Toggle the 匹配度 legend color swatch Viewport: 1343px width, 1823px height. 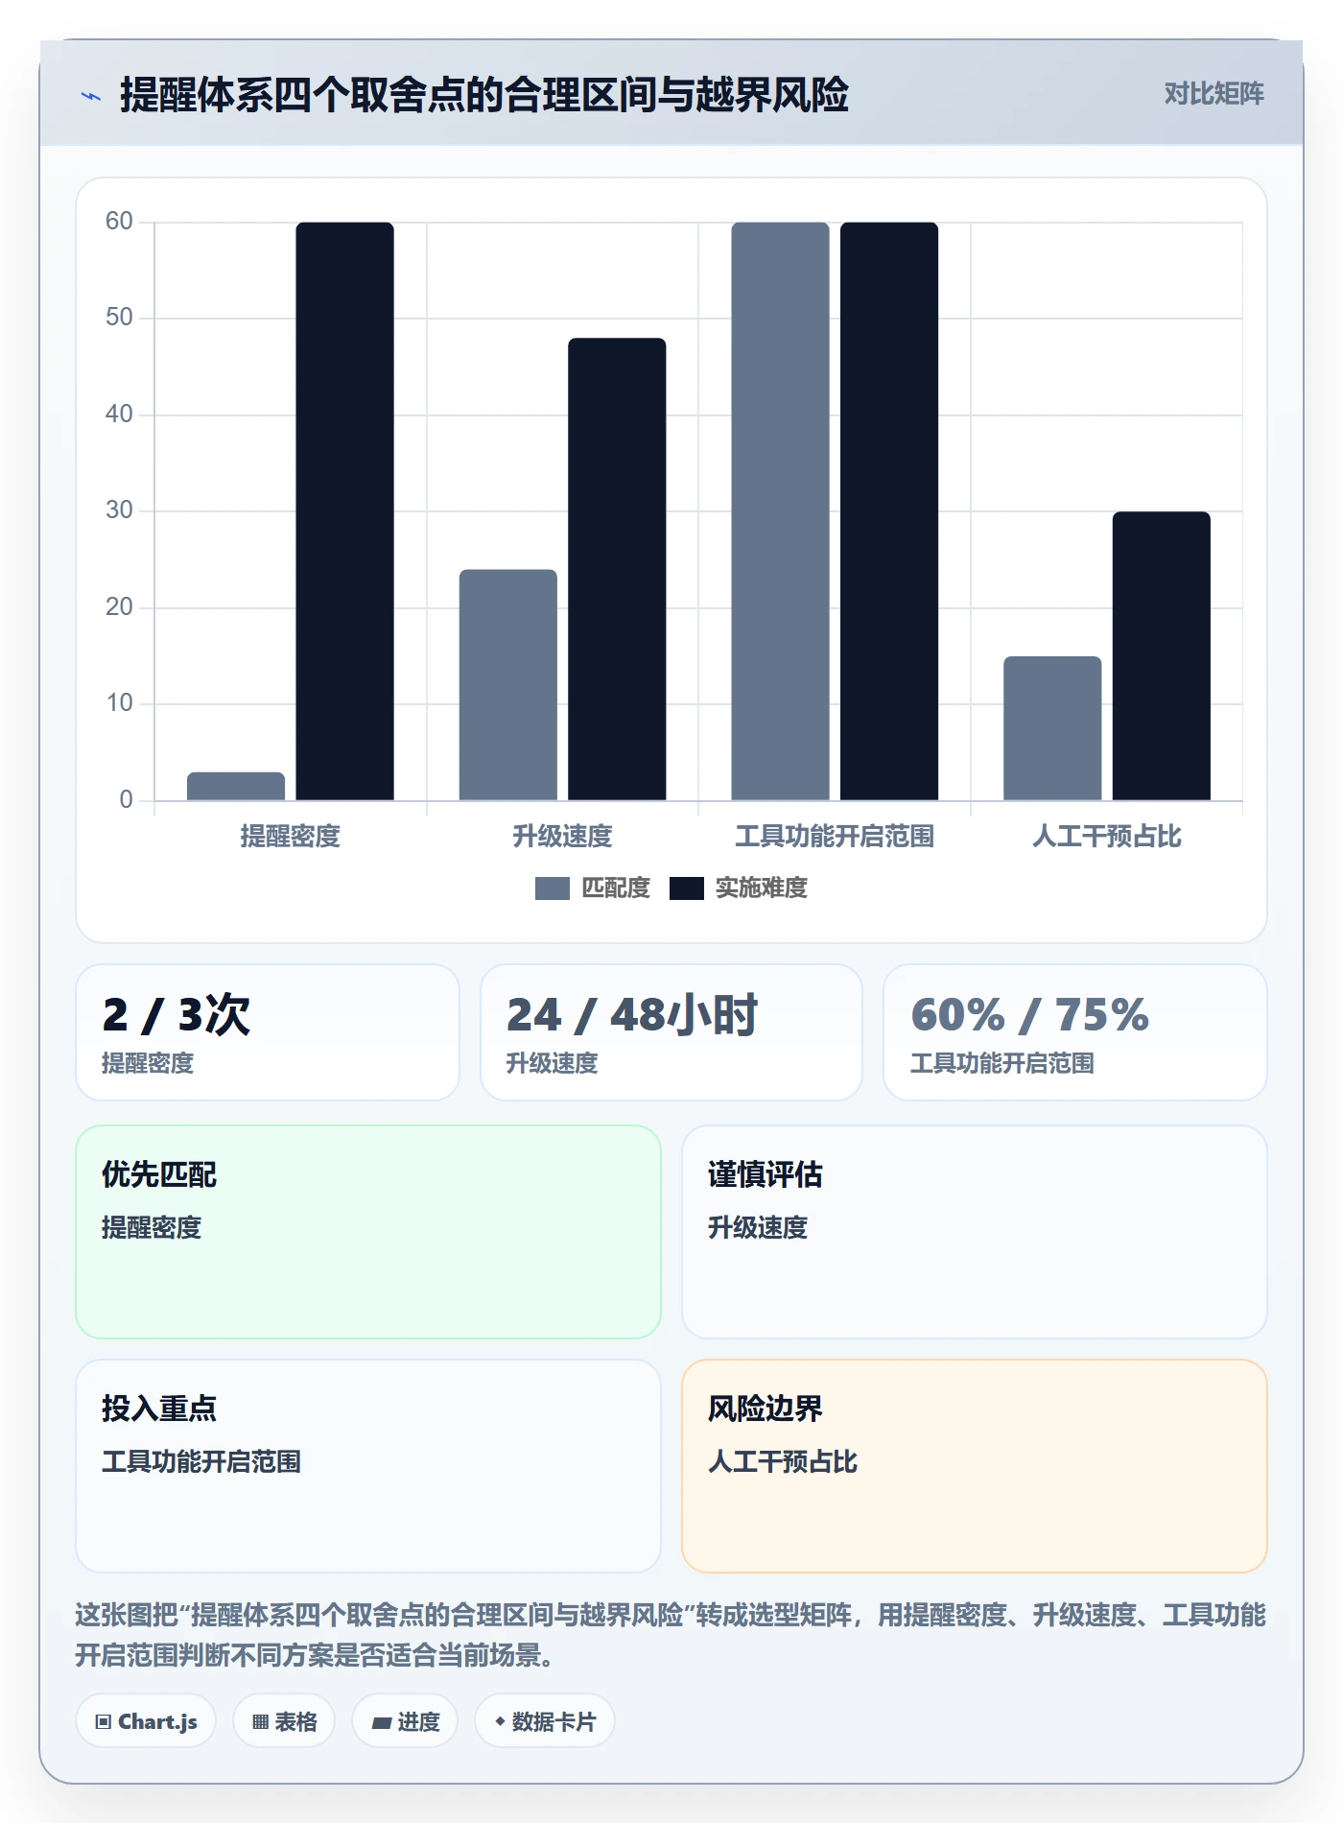553,888
